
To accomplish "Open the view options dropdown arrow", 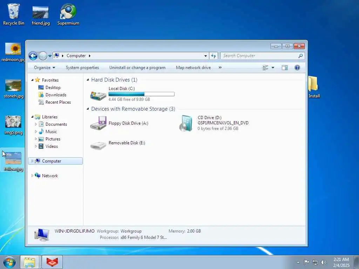I will coord(273,68).
